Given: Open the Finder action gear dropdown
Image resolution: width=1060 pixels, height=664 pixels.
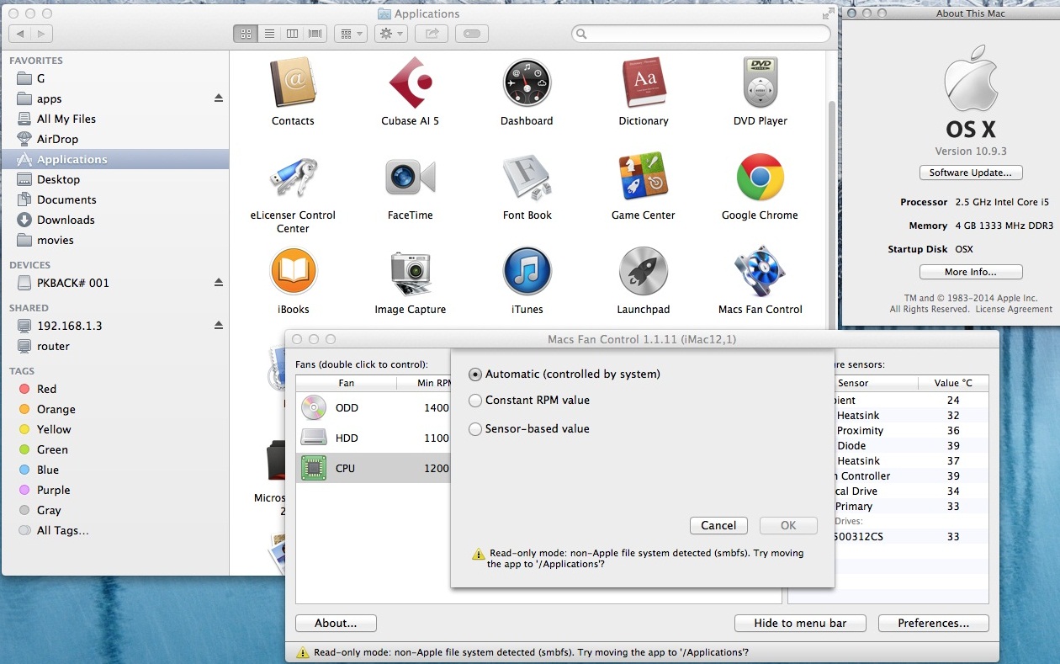Looking at the screenshot, I should click(391, 34).
